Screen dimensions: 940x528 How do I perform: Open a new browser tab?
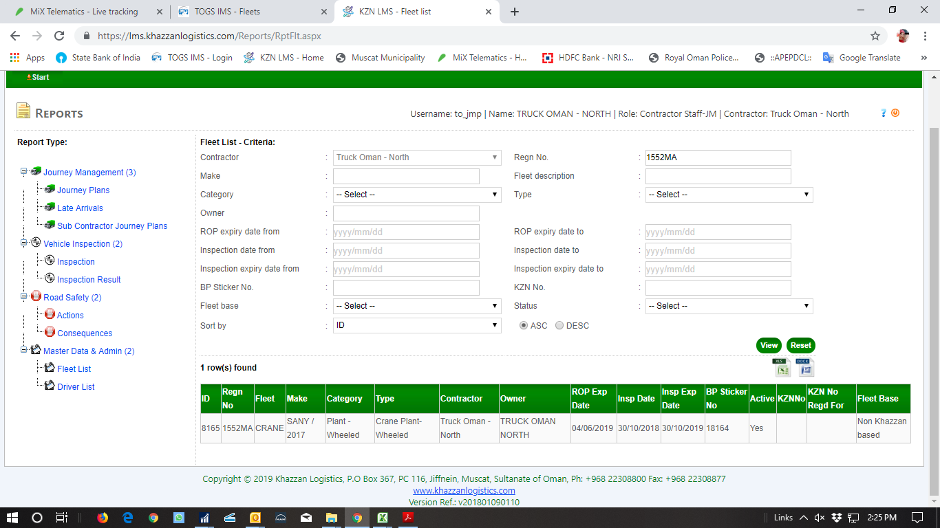point(515,12)
